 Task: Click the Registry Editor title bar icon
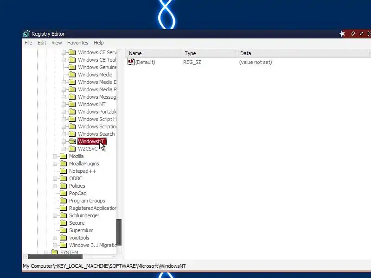click(x=26, y=33)
